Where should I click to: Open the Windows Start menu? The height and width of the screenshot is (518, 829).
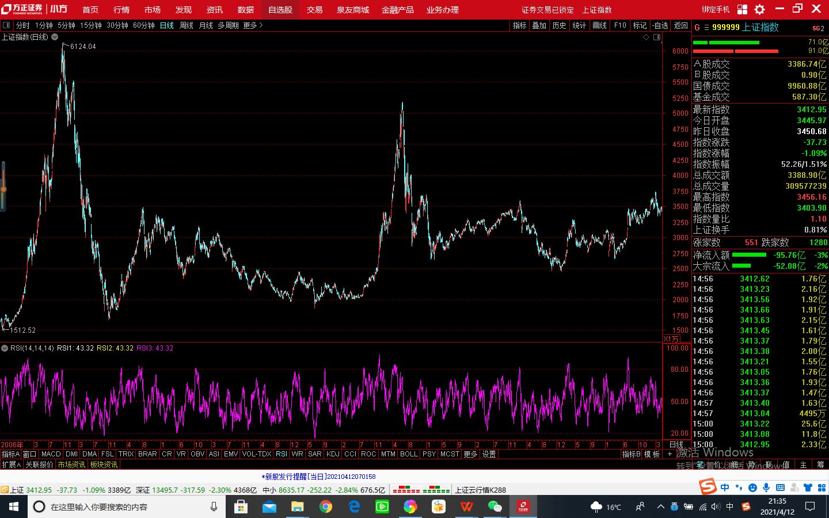(x=13, y=506)
